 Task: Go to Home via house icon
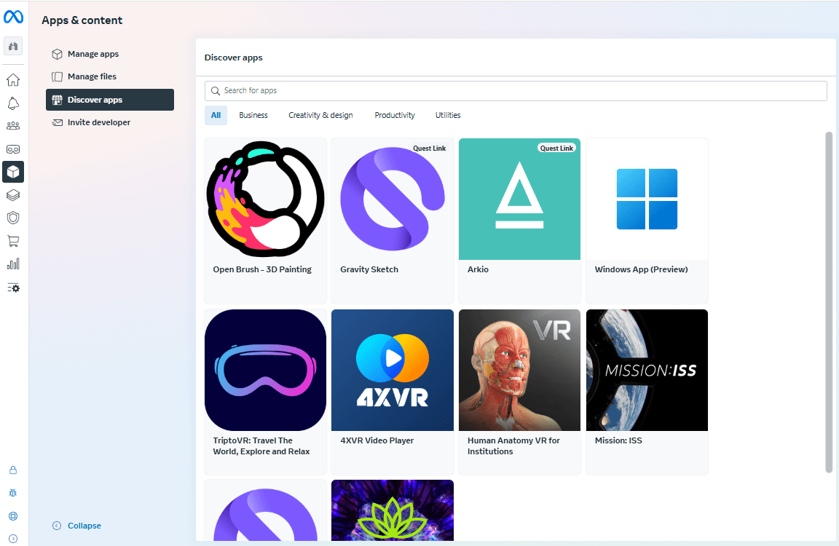point(13,79)
